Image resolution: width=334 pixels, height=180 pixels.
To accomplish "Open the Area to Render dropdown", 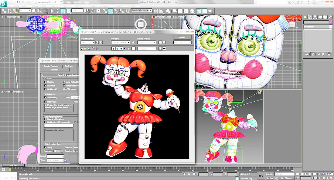I will tap(87, 42).
